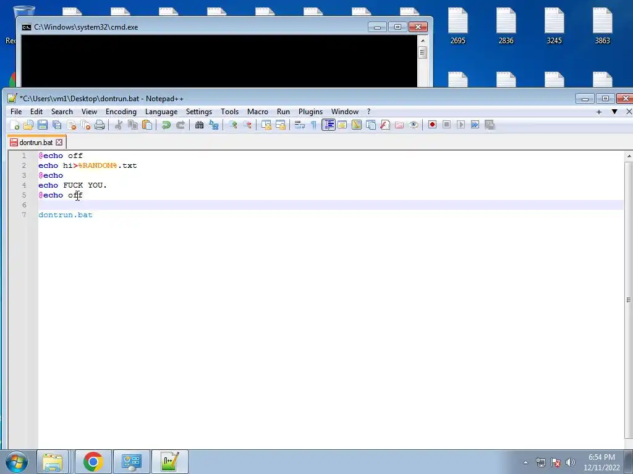Open tab list dropdown arrow in menu bar

coord(614,112)
